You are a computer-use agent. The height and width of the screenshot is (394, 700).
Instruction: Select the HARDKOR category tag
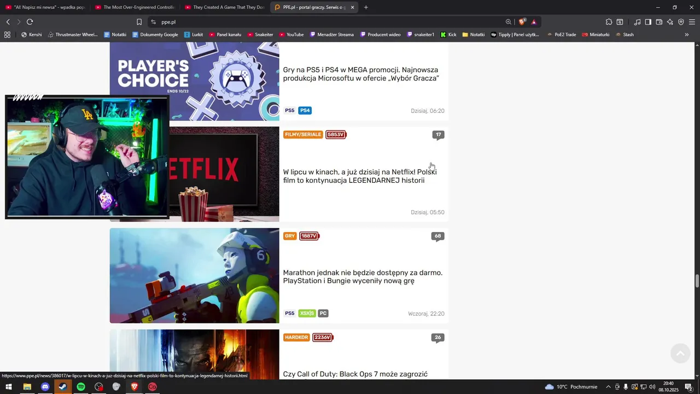pos(296,337)
